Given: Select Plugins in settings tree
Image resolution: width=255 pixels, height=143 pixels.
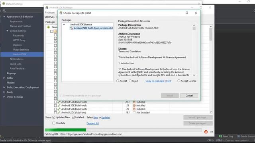Looking at the screenshot, I should coord(11,83).
